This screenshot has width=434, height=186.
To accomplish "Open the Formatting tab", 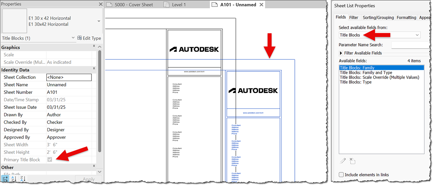I will pos(407,17).
